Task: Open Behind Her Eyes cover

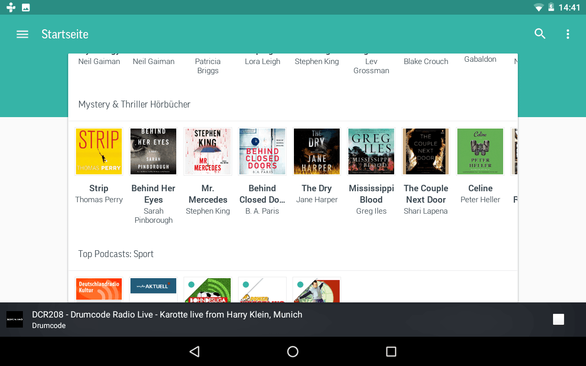Action: [153, 151]
